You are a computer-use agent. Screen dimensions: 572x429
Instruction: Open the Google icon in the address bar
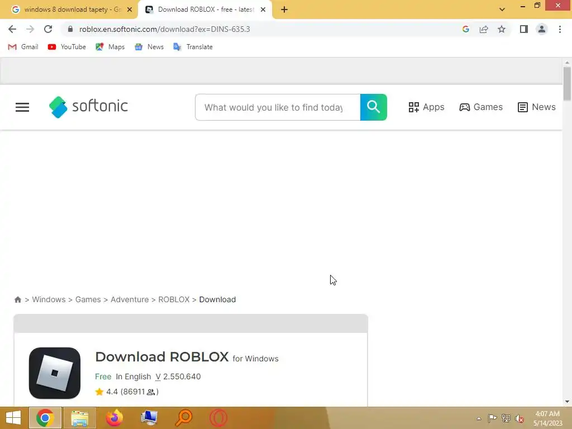[x=465, y=29]
